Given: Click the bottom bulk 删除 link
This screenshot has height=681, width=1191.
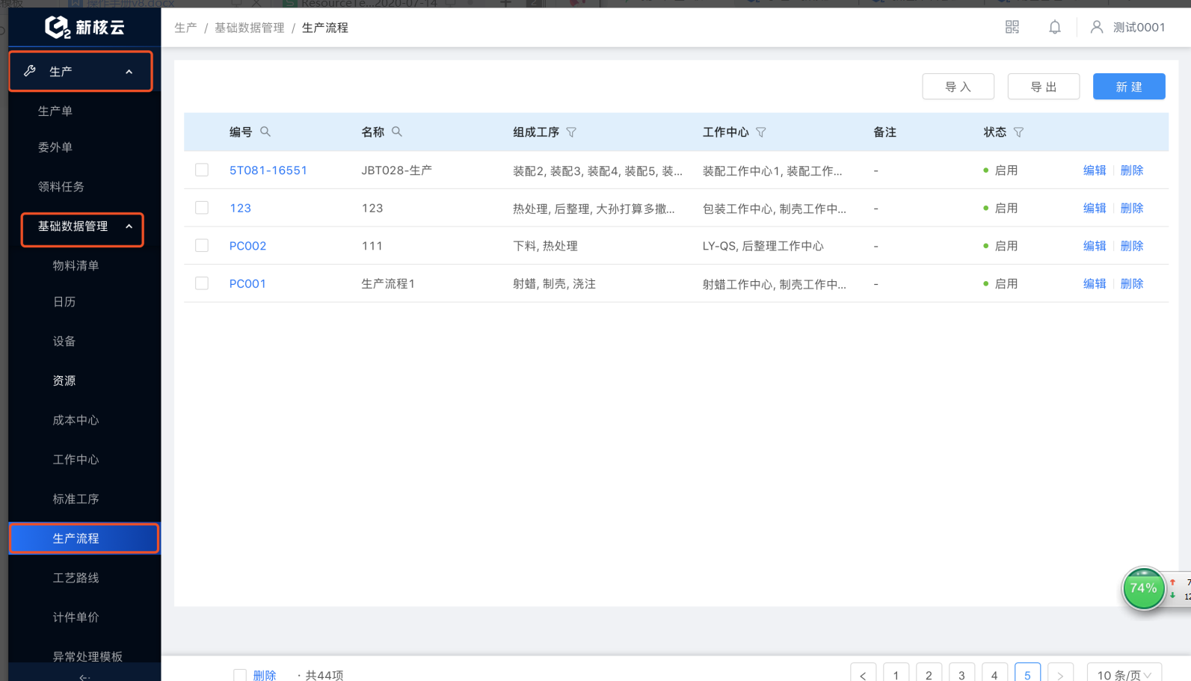Looking at the screenshot, I should [265, 675].
